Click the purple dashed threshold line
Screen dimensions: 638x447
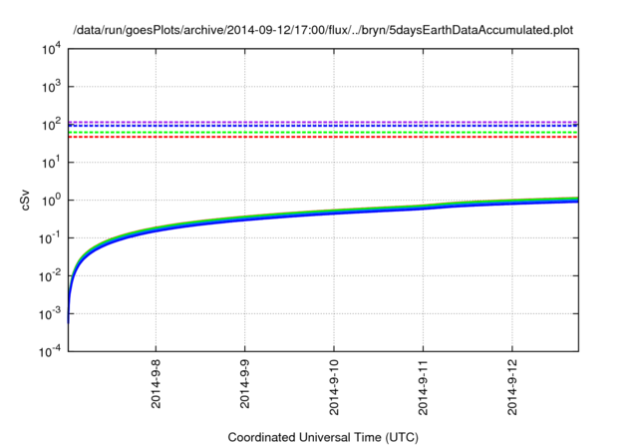click(323, 122)
